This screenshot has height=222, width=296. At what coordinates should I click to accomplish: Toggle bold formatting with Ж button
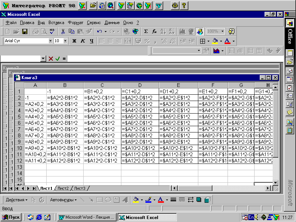click(x=74, y=41)
